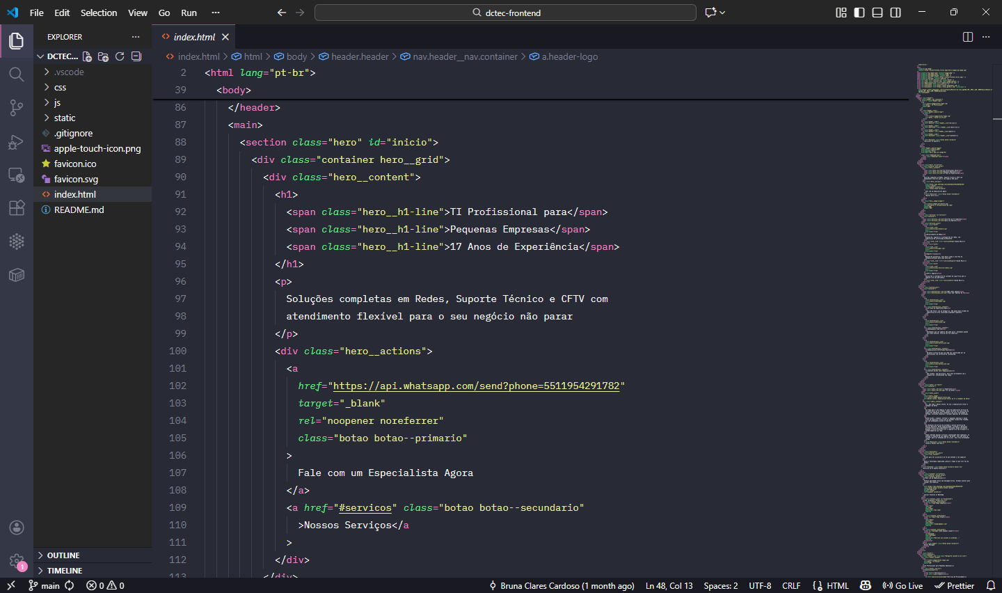The image size is (1002, 593).
Task: Collapse all folders using the Explorer icon
Action: (x=136, y=56)
